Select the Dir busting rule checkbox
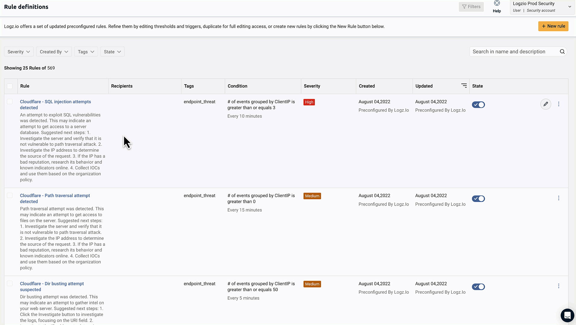Screen dimensions: 576x325 click(10, 283)
